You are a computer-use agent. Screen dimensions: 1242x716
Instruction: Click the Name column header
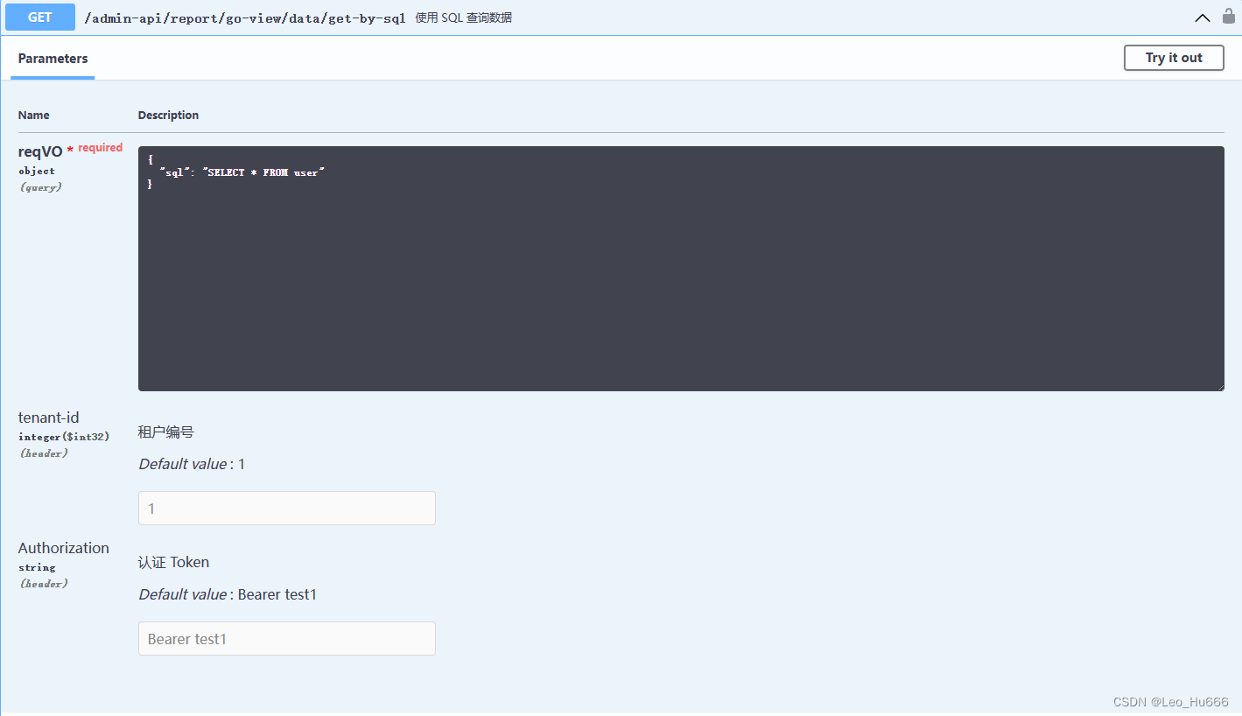(33, 115)
